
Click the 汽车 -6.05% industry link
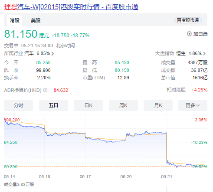coord(37,53)
